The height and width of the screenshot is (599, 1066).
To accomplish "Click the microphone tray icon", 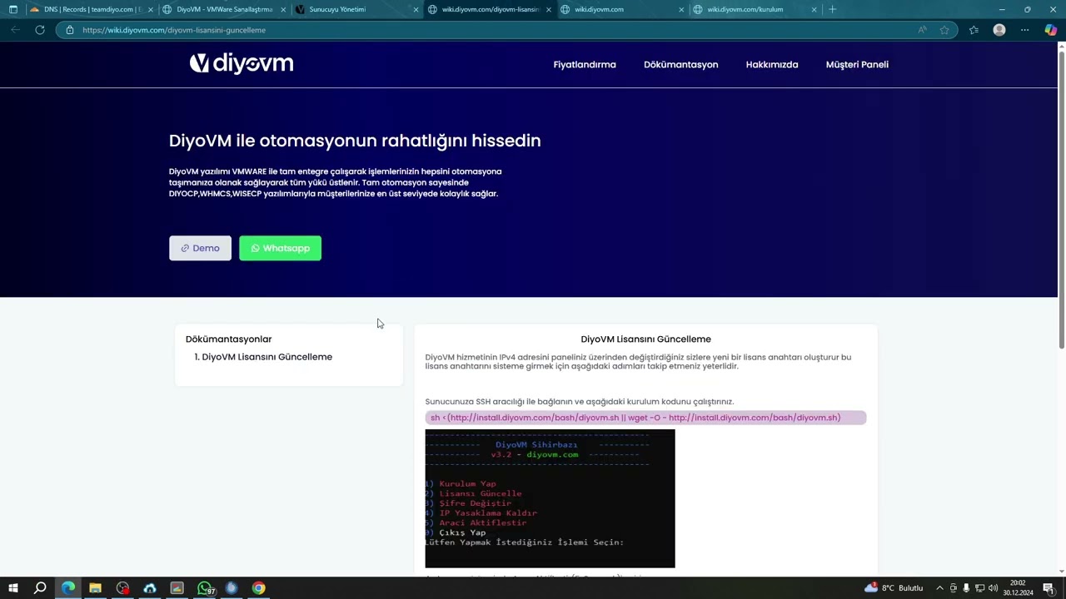I will 966,588.
